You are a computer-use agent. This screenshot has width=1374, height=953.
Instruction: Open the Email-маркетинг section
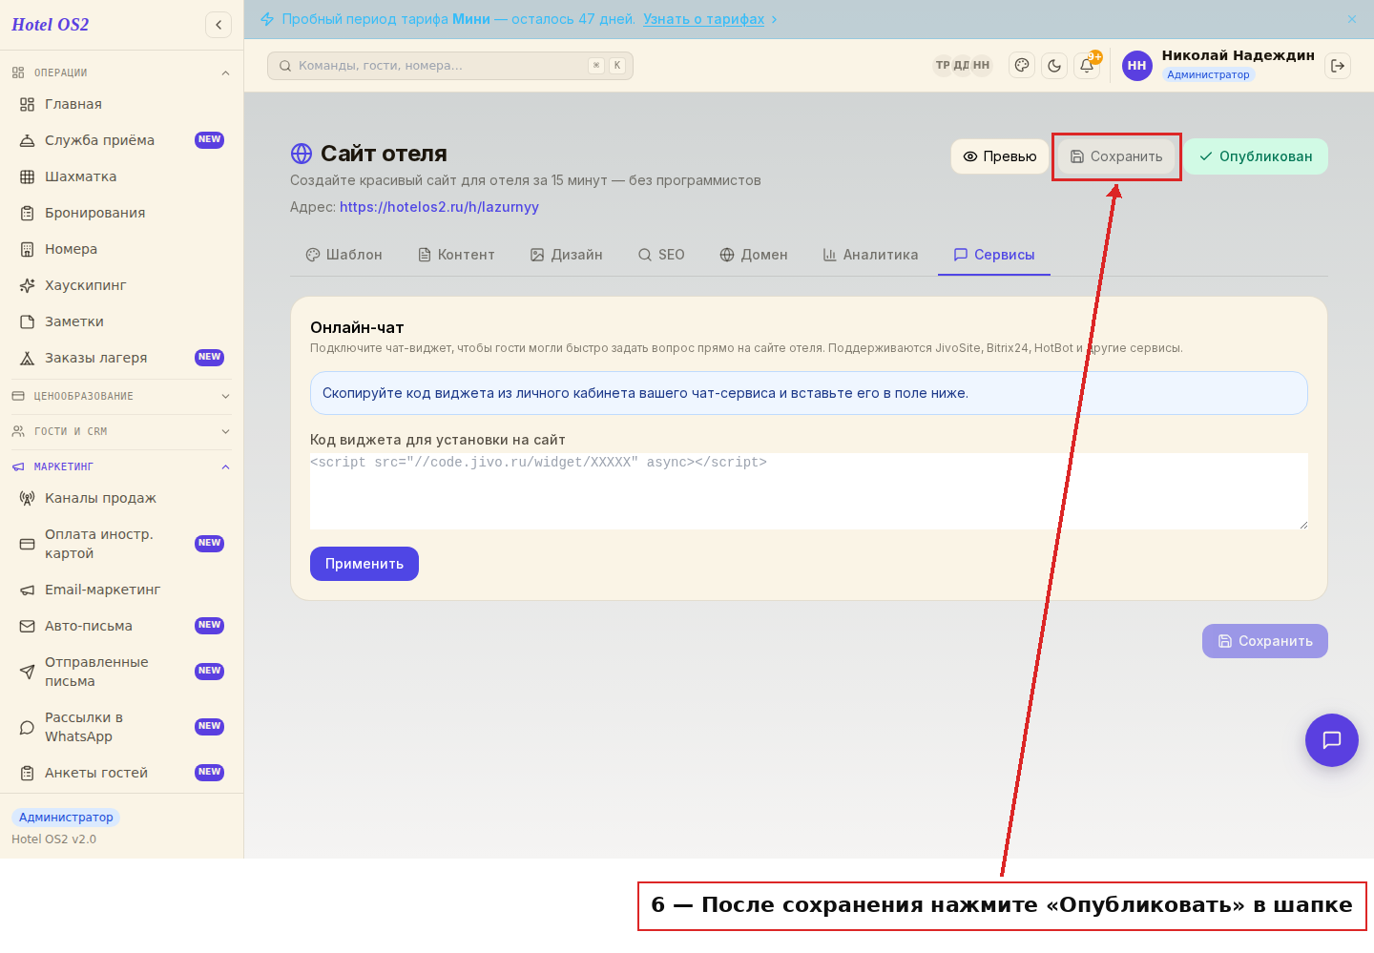121,590
